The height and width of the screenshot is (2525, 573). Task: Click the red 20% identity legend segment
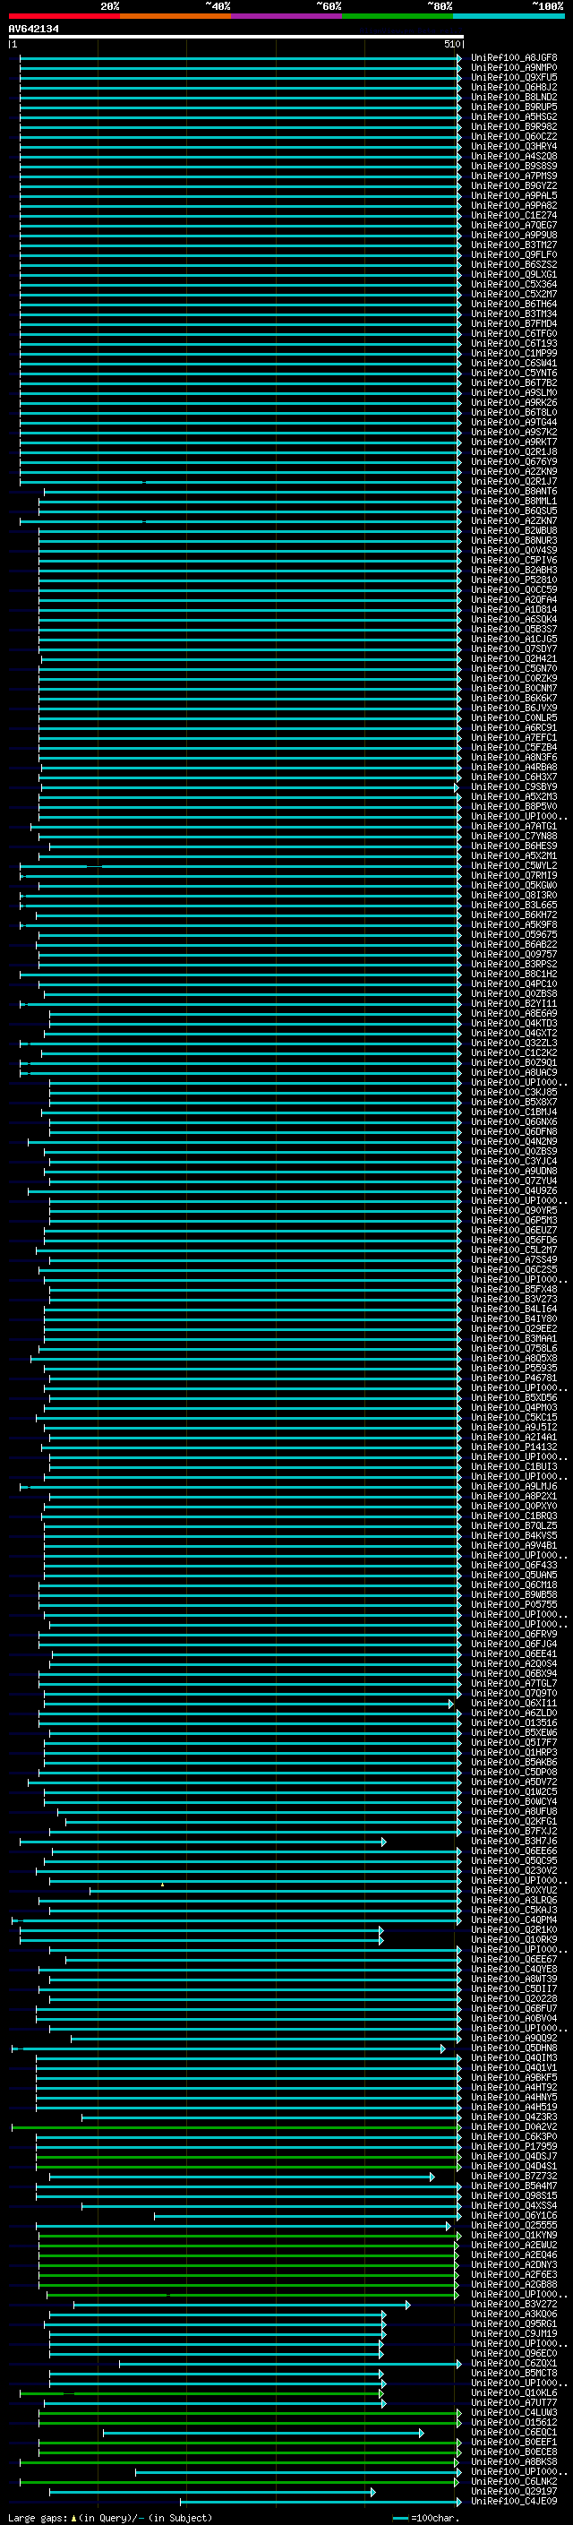(x=64, y=16)
